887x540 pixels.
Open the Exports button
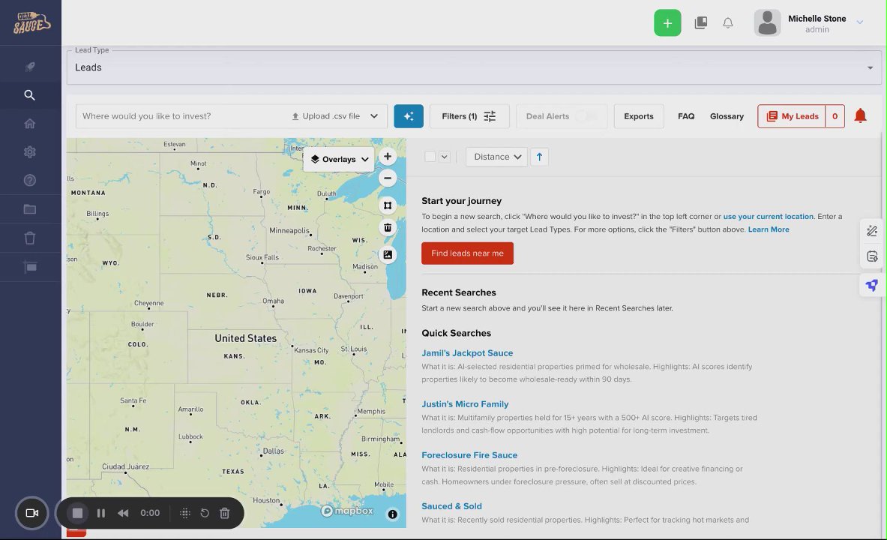pyautogui.click(x=639, y=116)
